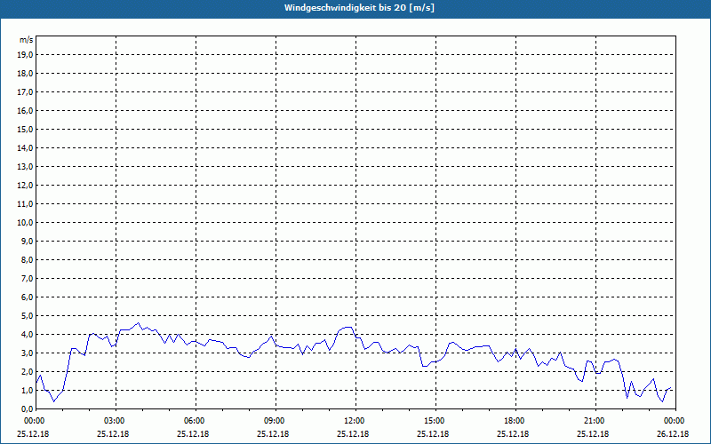Click the 15:00 time axis label
711x444 pixels.
coord(435,421)
